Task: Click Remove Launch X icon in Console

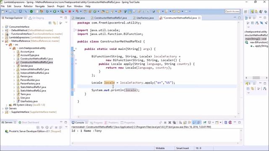Action: [170, 122]
